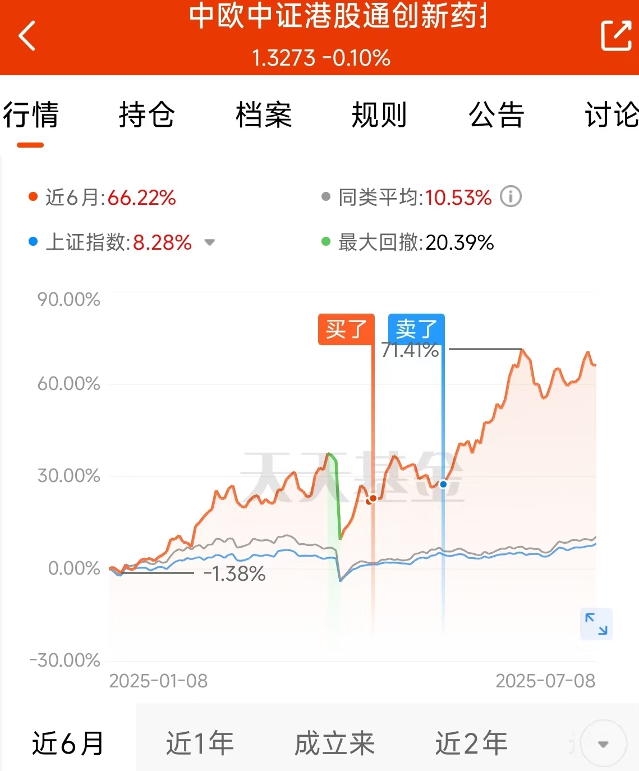639x771 pixels.
Task: Choose the 近2年 time range
Action: pos(471,744)
